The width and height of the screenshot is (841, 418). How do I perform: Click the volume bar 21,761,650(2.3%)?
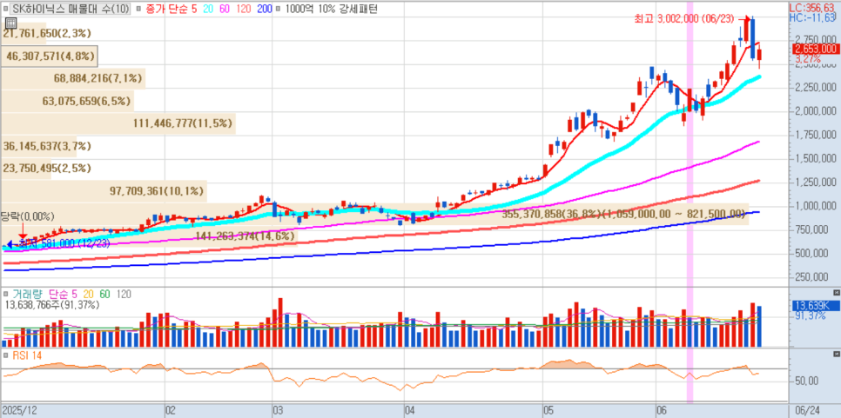24,33
